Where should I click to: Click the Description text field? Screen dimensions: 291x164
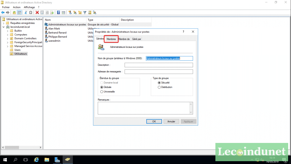click(159, 65)
